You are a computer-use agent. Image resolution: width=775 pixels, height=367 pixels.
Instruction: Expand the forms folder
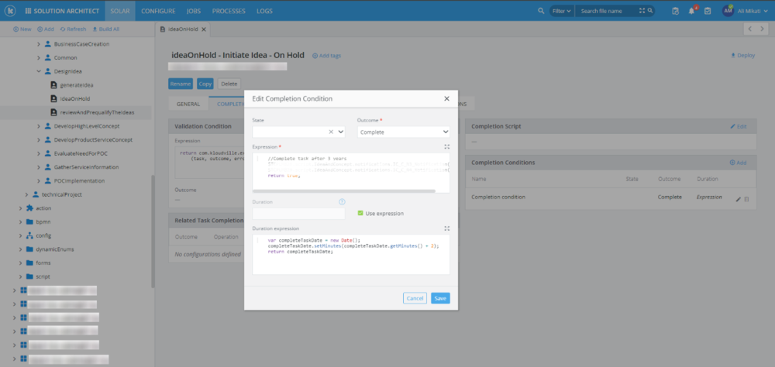(20, 262)
